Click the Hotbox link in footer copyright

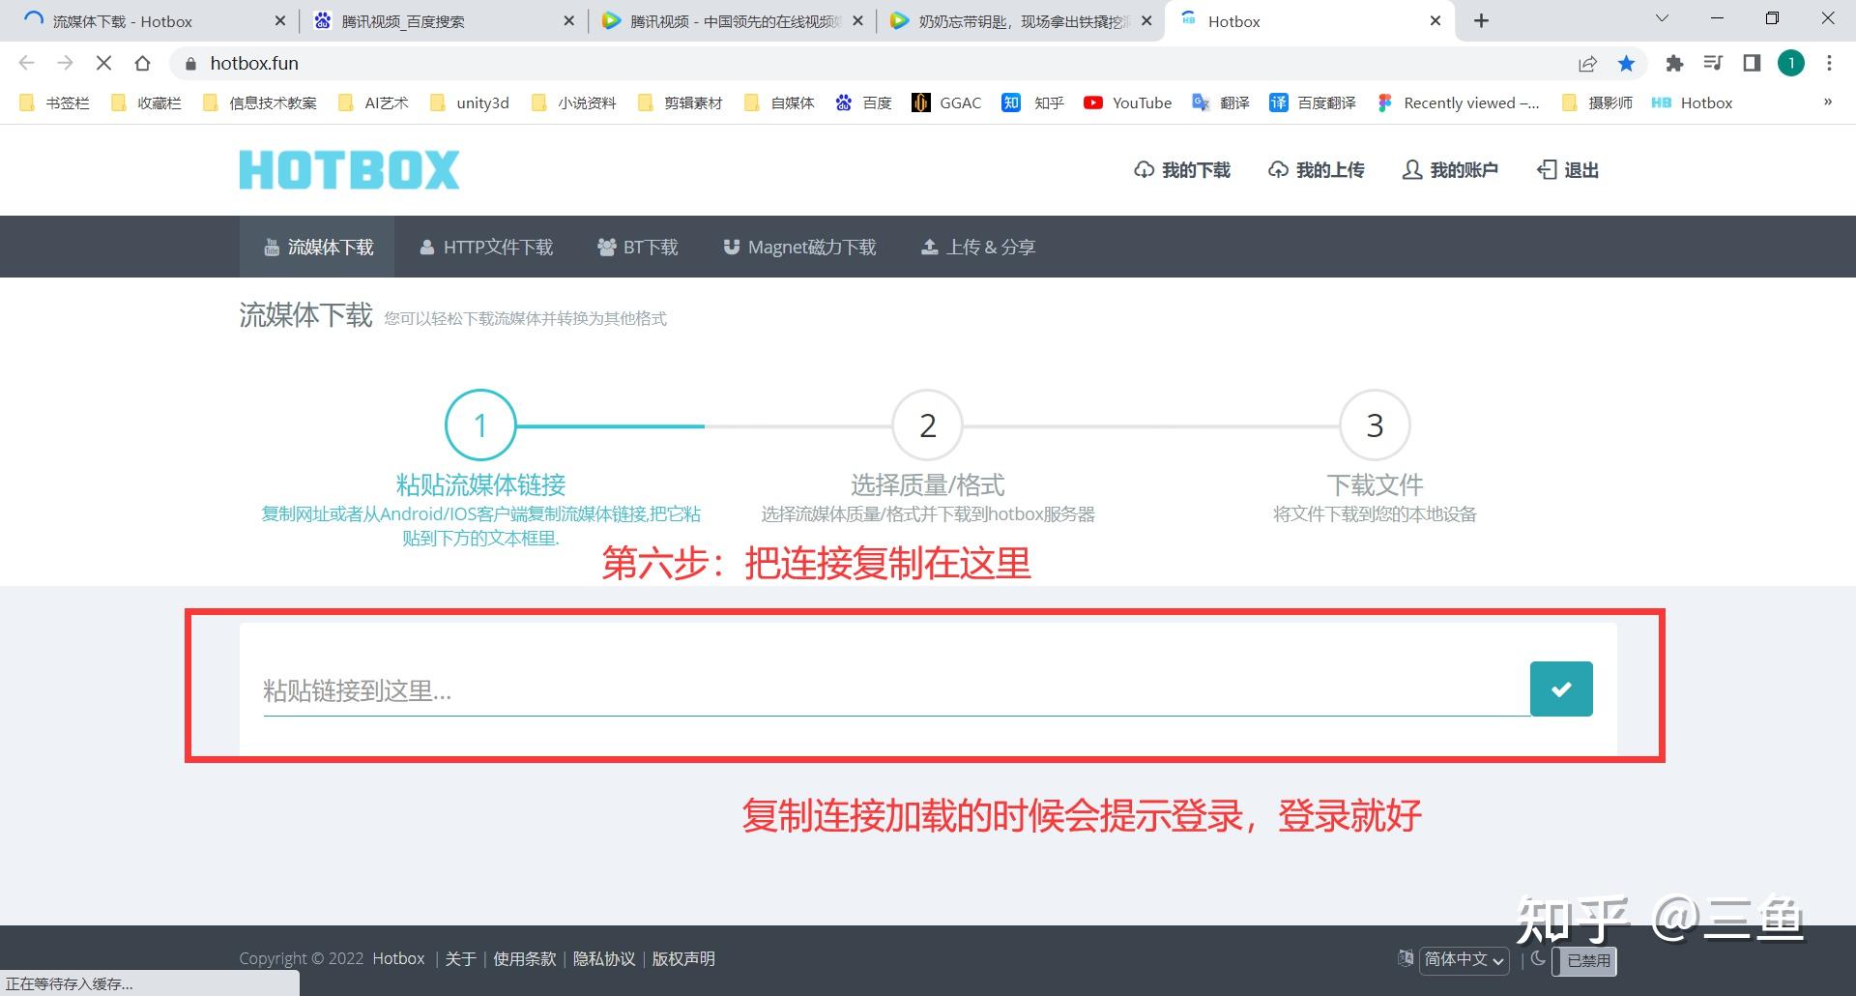tap(398, 958)
